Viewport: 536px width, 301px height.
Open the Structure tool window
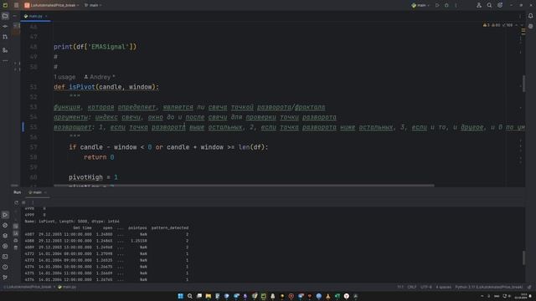point(5,50)
